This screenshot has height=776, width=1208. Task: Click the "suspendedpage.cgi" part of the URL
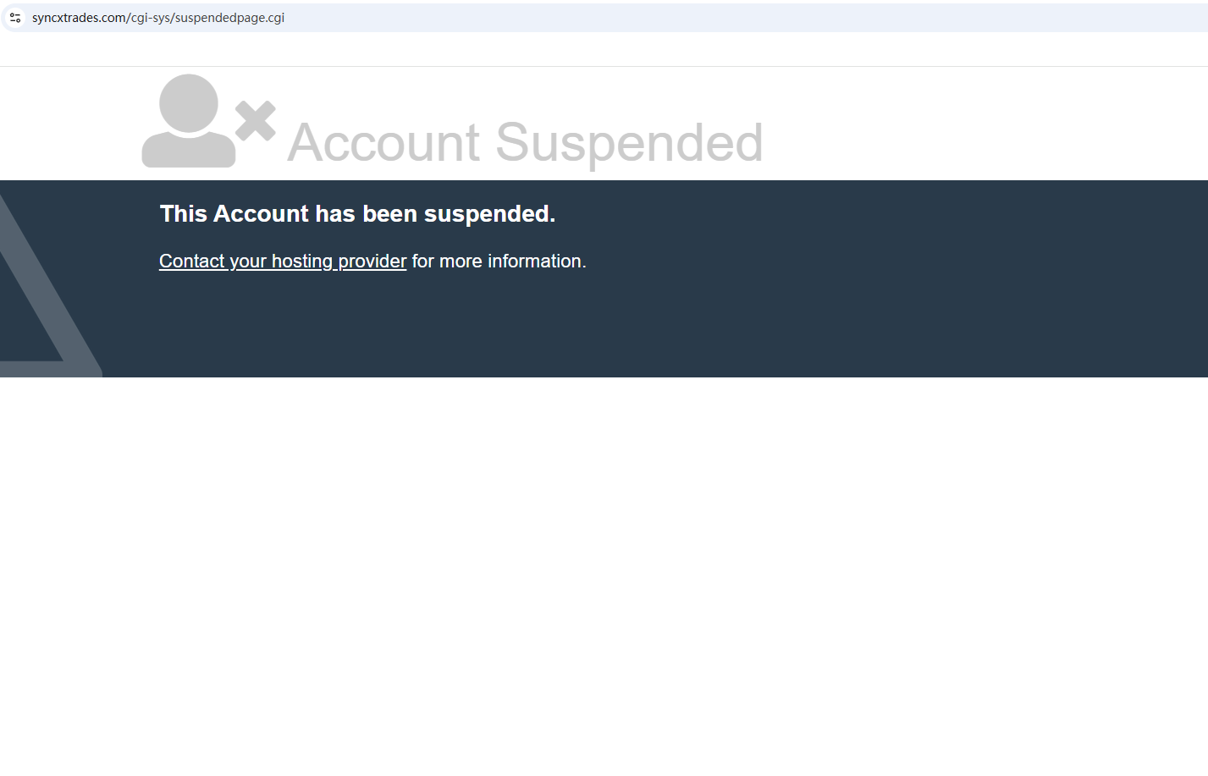coord(229,18)
